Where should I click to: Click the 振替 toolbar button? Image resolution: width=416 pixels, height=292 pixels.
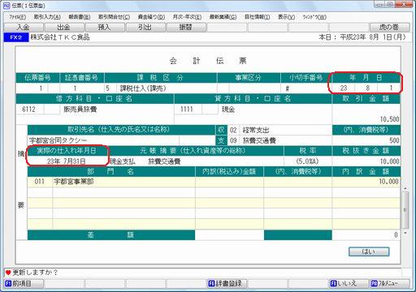pos(186,28)
